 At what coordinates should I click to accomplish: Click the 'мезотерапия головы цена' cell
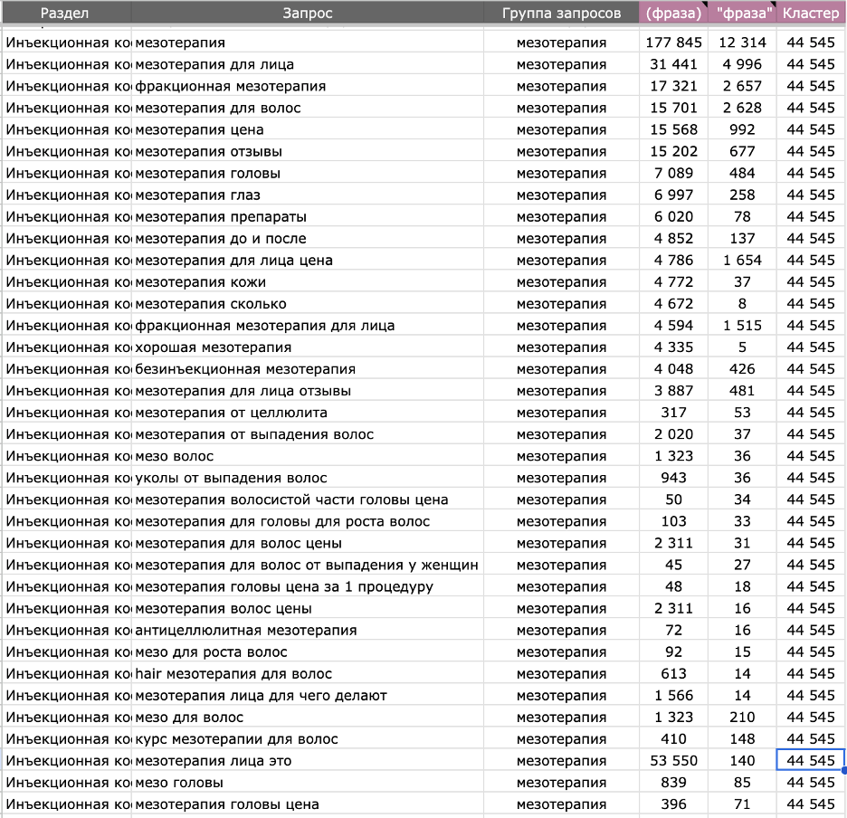308,804
